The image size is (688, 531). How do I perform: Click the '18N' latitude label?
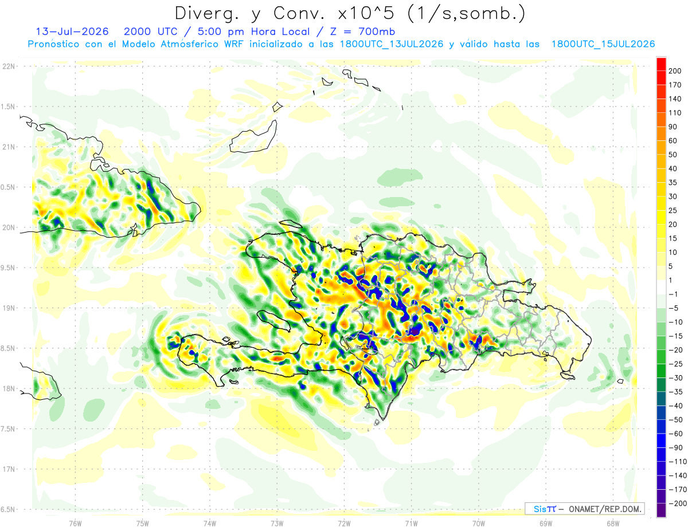click(9, 388)
